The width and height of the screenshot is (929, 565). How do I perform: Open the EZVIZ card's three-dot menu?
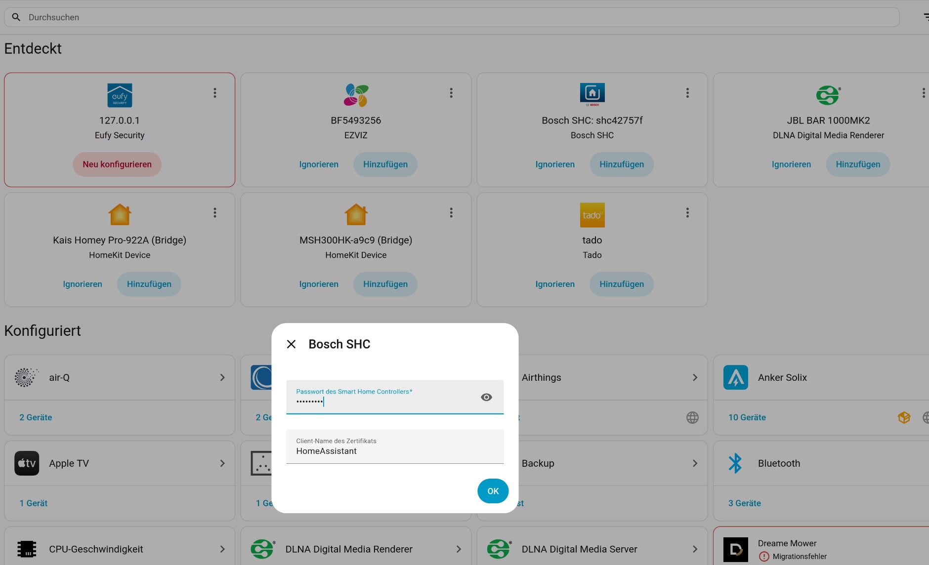pyautogui.click(x=451, y=93)
